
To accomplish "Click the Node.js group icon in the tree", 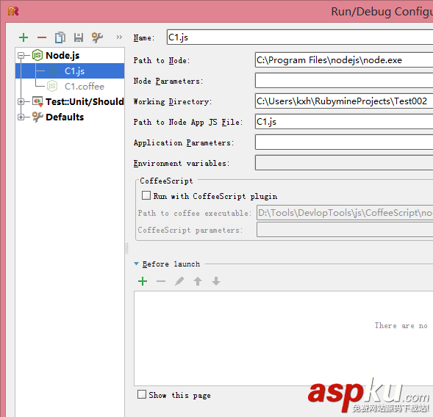I will (37, 55).
